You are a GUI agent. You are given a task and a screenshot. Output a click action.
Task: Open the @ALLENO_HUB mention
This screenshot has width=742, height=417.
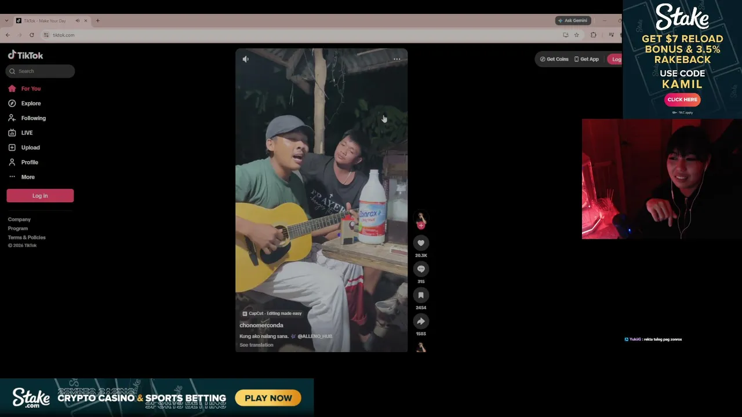pos(315,336)
